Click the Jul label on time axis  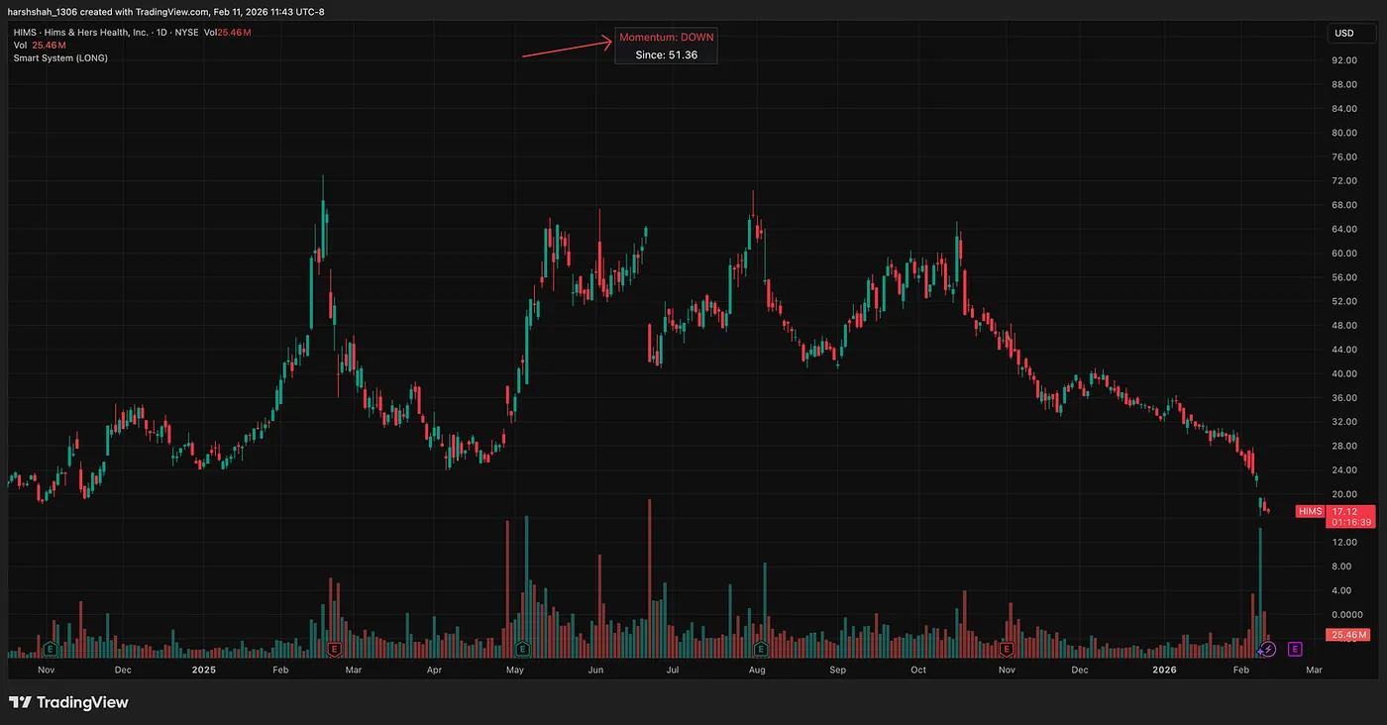(x=673, y=671)
